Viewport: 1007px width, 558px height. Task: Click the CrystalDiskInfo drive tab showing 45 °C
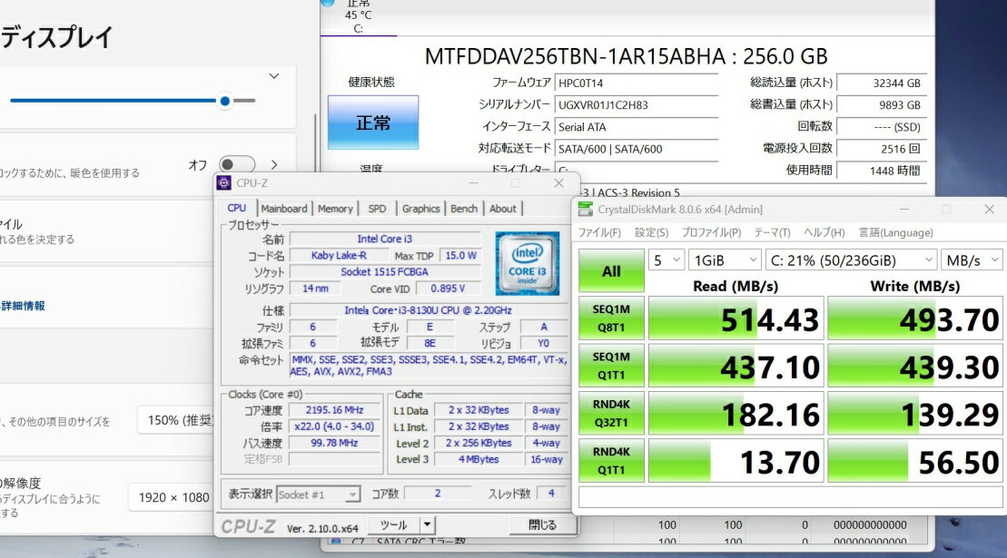(359, 16)
